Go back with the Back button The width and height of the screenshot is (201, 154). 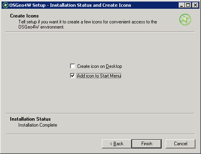pyautogui.click(x=117, y=144)
